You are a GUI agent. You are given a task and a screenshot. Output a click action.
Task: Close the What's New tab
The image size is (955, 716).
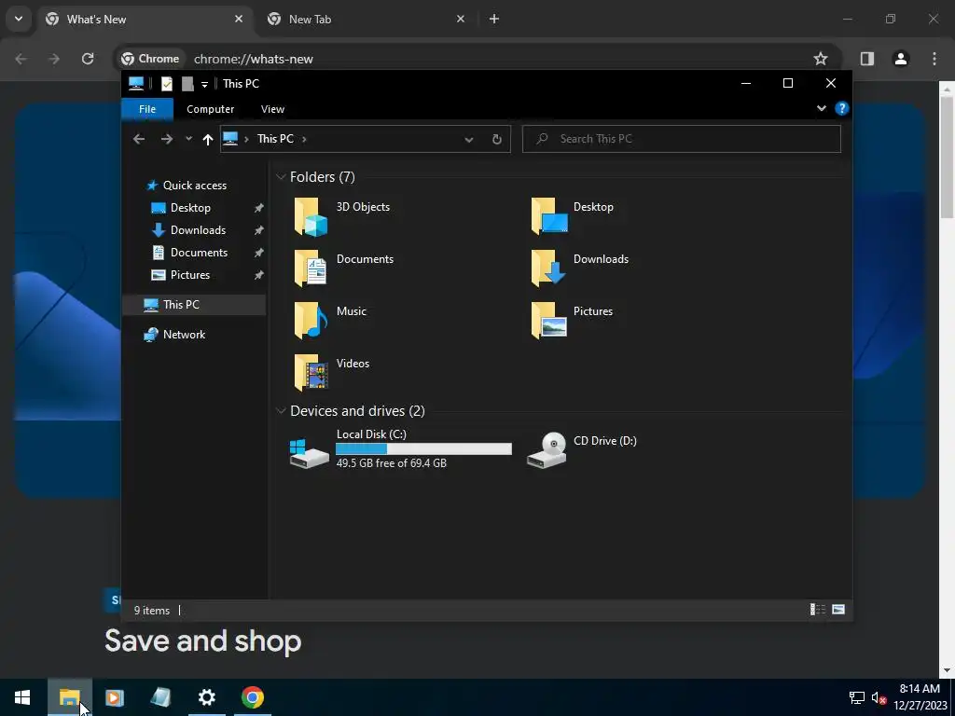tap(238, 19)
